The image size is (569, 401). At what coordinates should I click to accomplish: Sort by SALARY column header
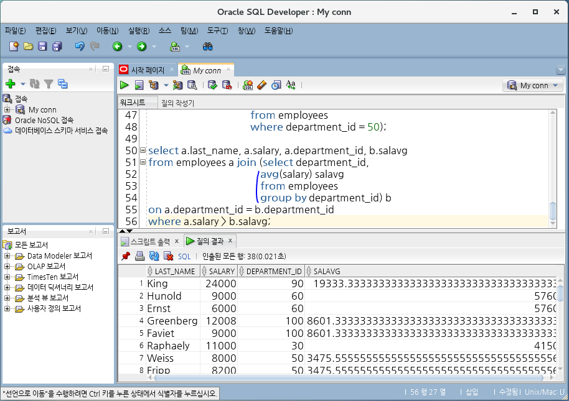click(x=219, y=271)
